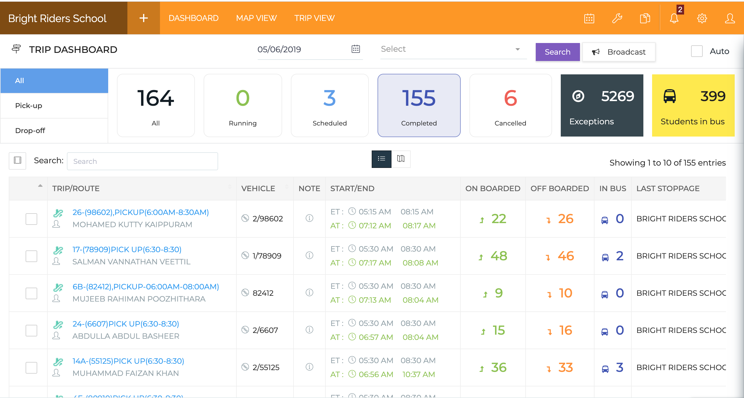Click note info icon for vehicle 82412

[309, 293]
